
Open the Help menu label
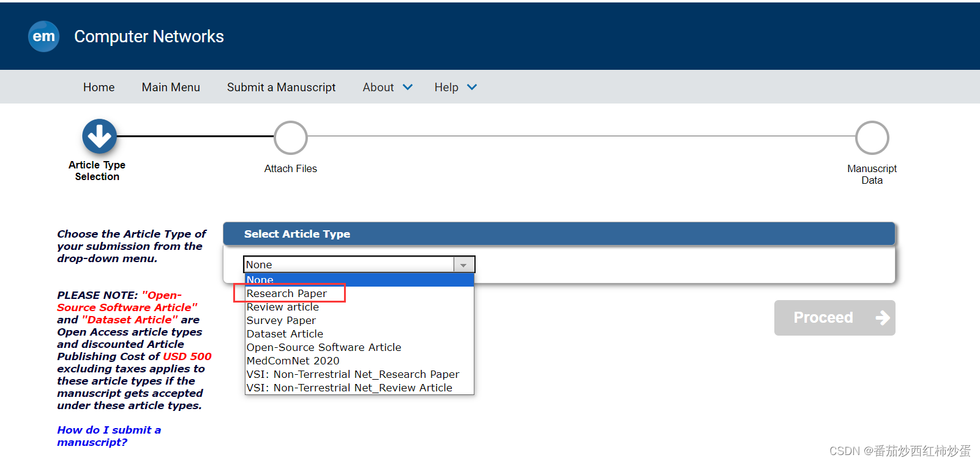click(446, 87)
